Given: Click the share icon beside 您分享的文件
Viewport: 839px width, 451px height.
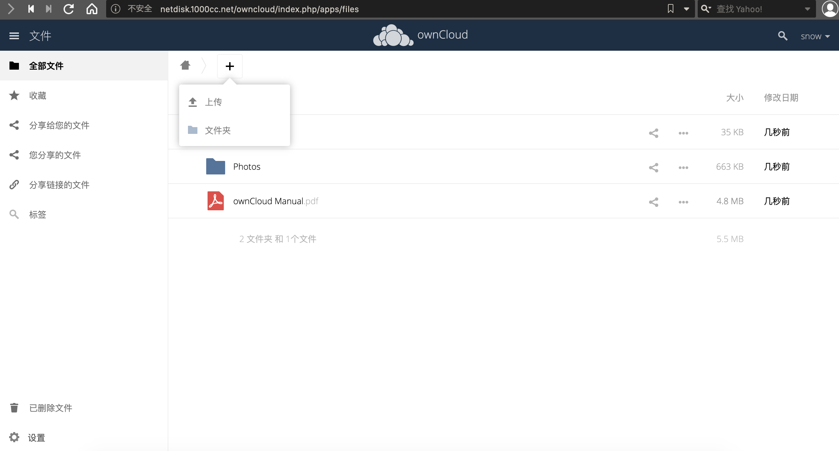Looking at the screenshot, I should (x=14, y=155).
